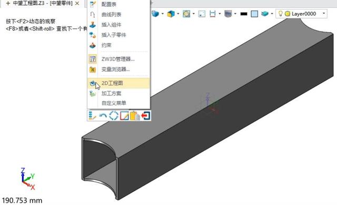The width and height of the screenshot is (337, 205).
Task: Click the round face-attribute icon in toolbar
Action: tap(186, 14)
